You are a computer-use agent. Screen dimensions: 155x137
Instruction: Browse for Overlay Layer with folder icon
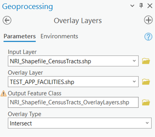click(146, 82)
